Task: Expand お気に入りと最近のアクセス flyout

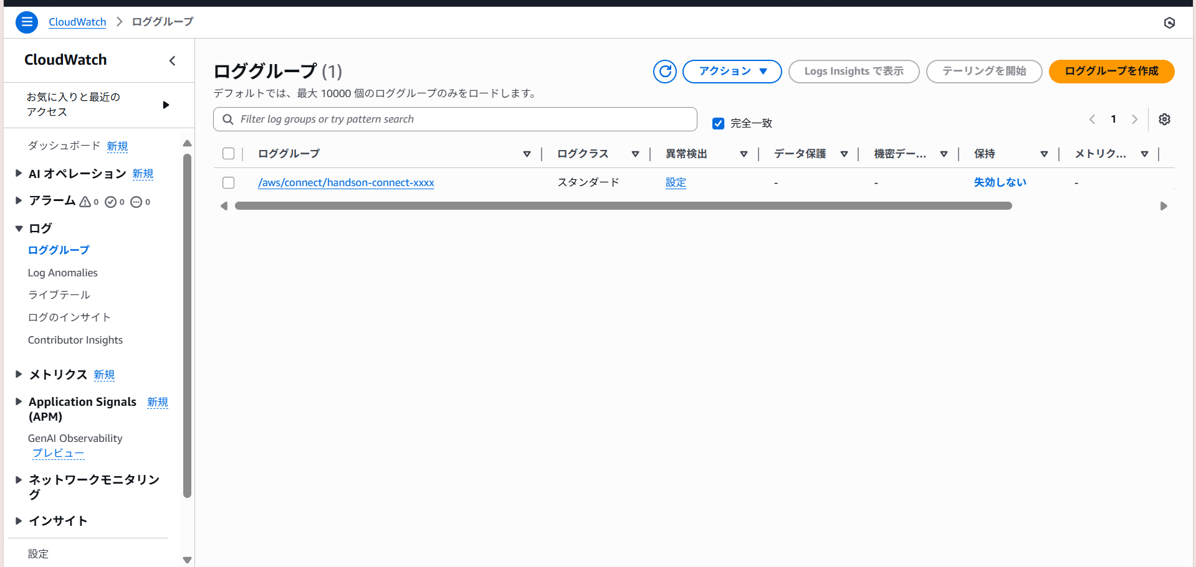Action: pos(166,105)
